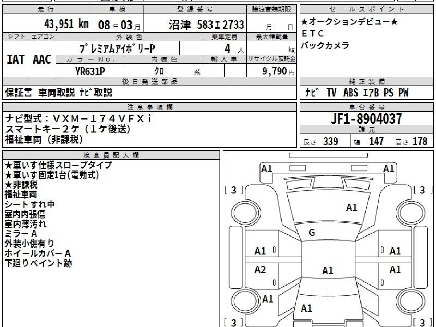Click the 輸入車 header
Screen dimensions: 436x327
pyautogui.click(x=224, y=59)
